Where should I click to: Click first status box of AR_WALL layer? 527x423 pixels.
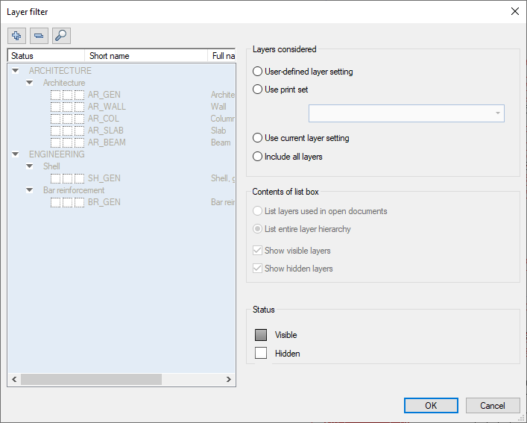point(55,107)
